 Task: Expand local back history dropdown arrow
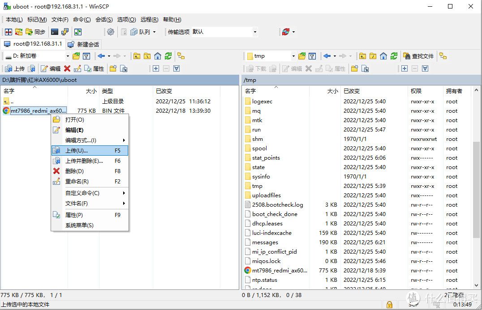109,56
